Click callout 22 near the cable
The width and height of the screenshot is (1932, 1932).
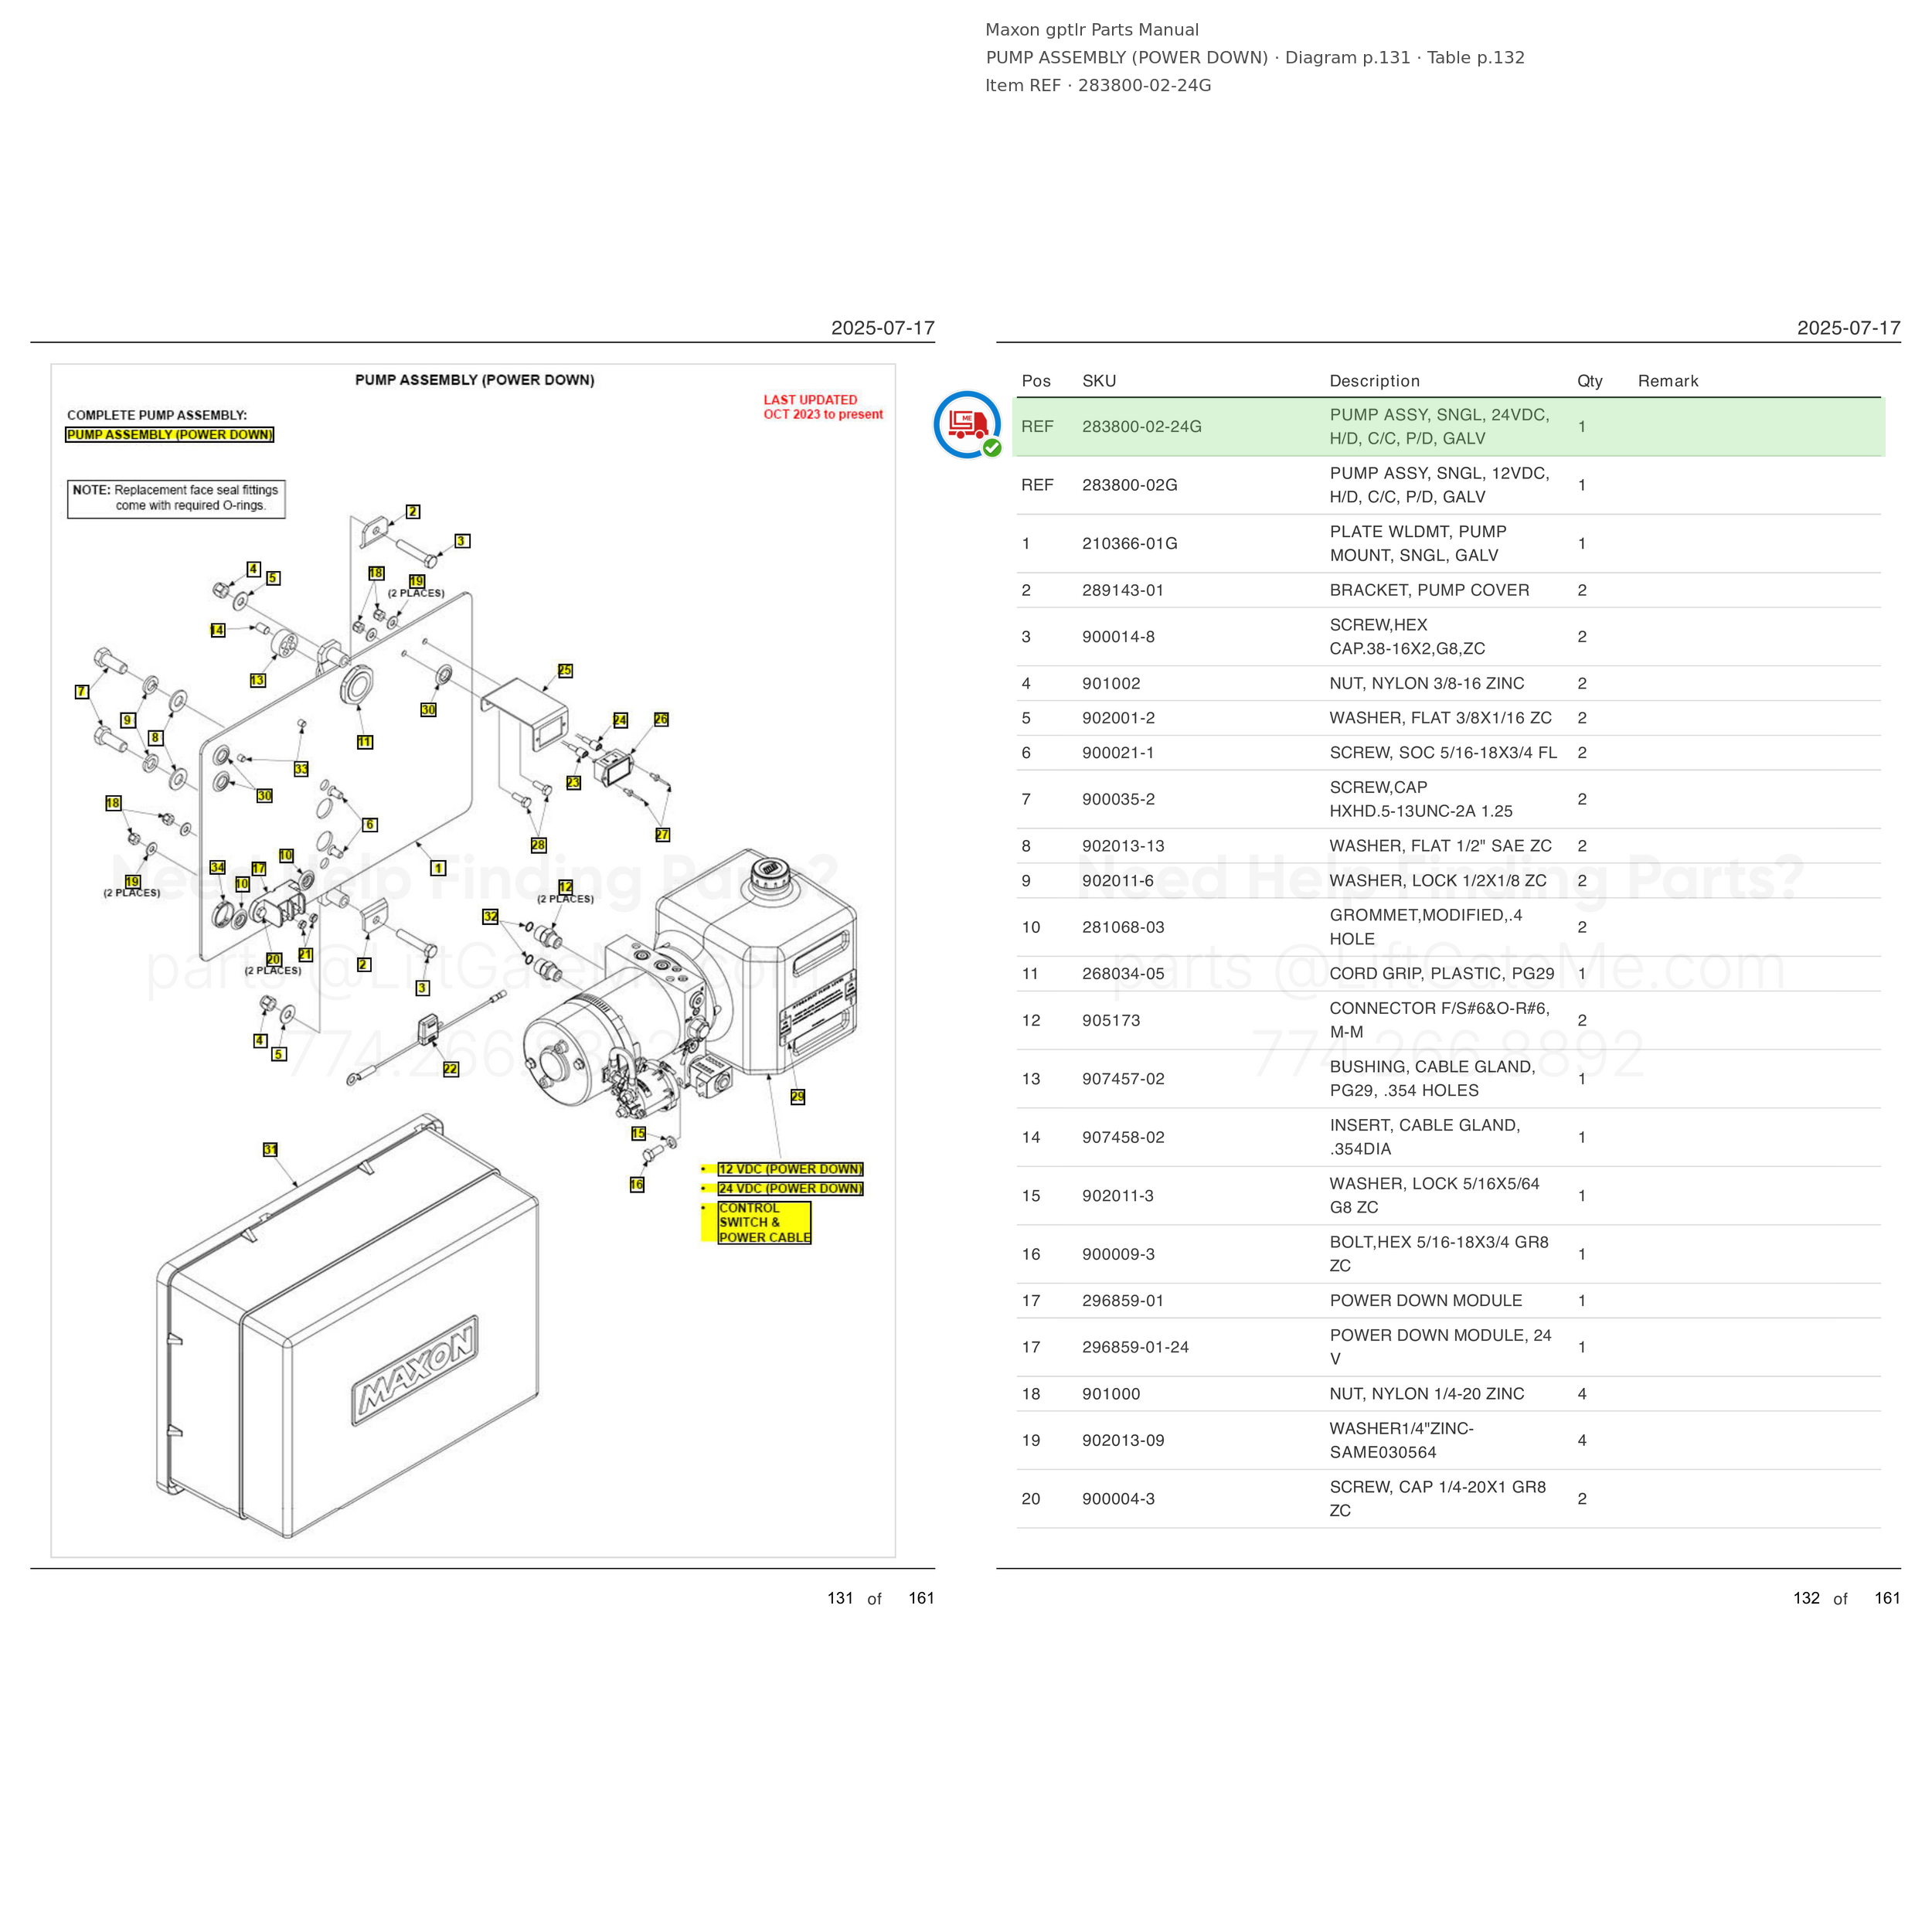point(451,1069)
